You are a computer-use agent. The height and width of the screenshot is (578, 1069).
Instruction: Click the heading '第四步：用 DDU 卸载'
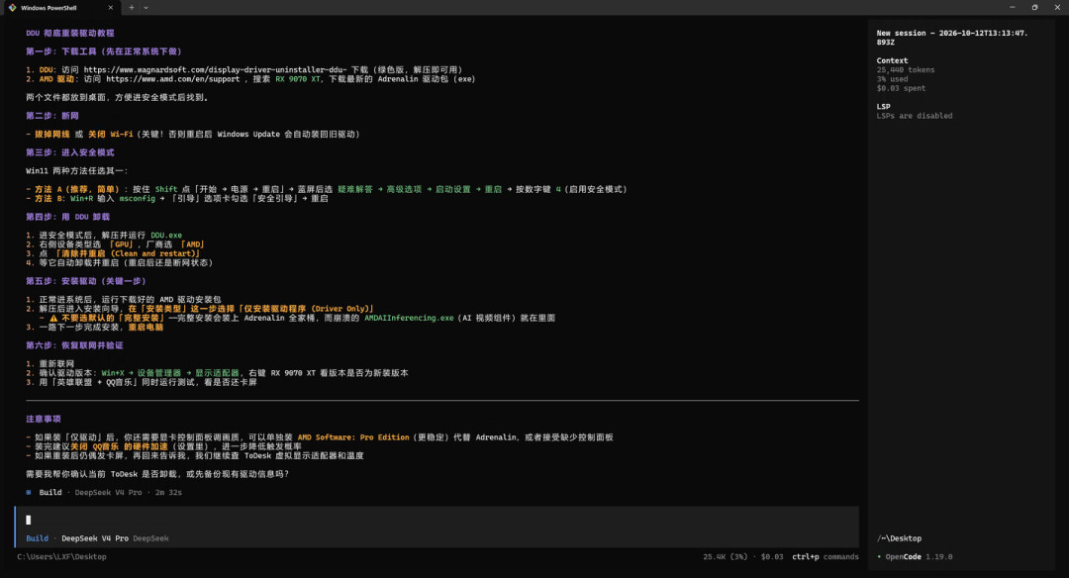(67, 217)
